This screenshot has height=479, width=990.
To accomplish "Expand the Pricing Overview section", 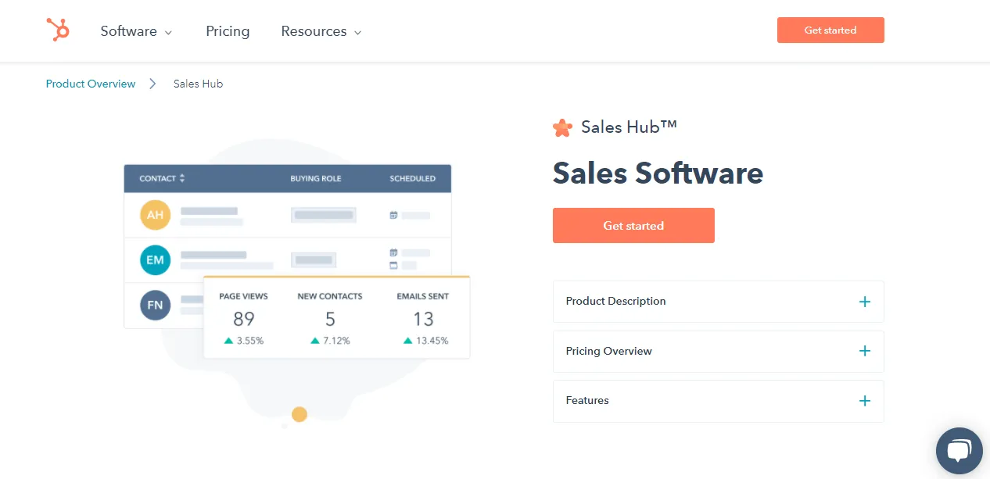I will click(718, 351).
